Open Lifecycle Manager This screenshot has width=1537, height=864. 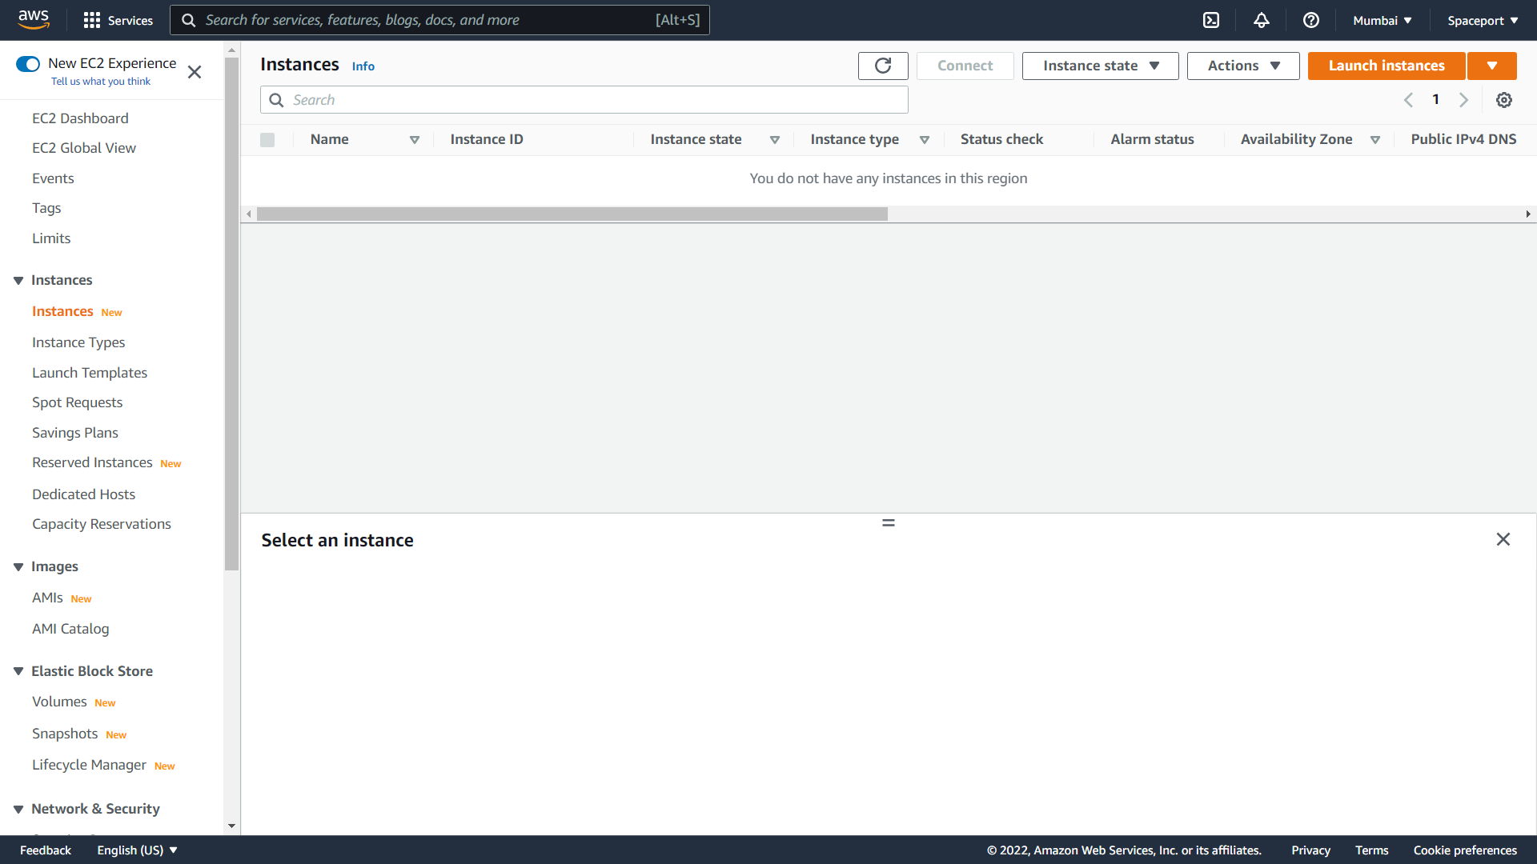[x=89, y=765]
